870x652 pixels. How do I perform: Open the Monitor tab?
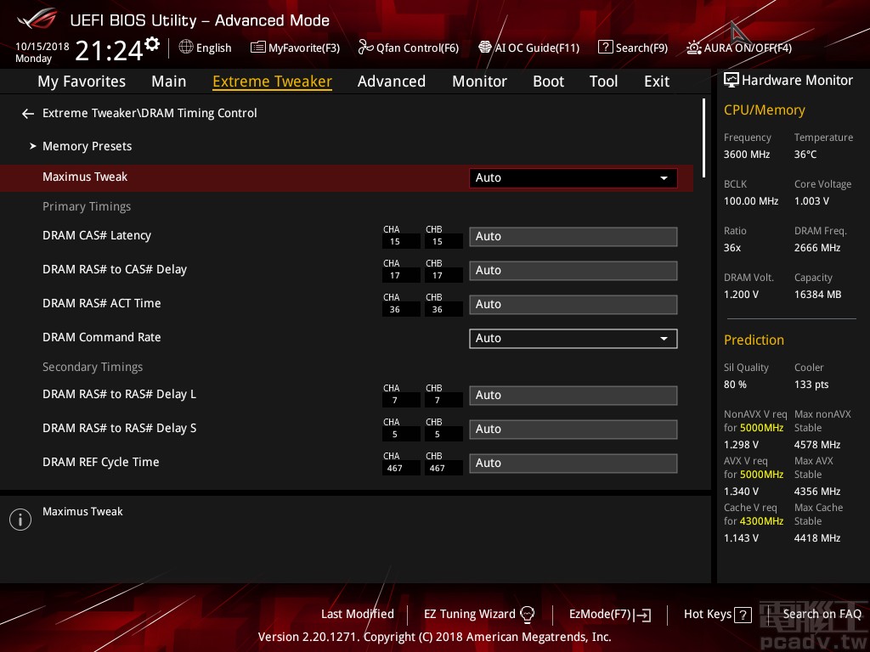479,81
